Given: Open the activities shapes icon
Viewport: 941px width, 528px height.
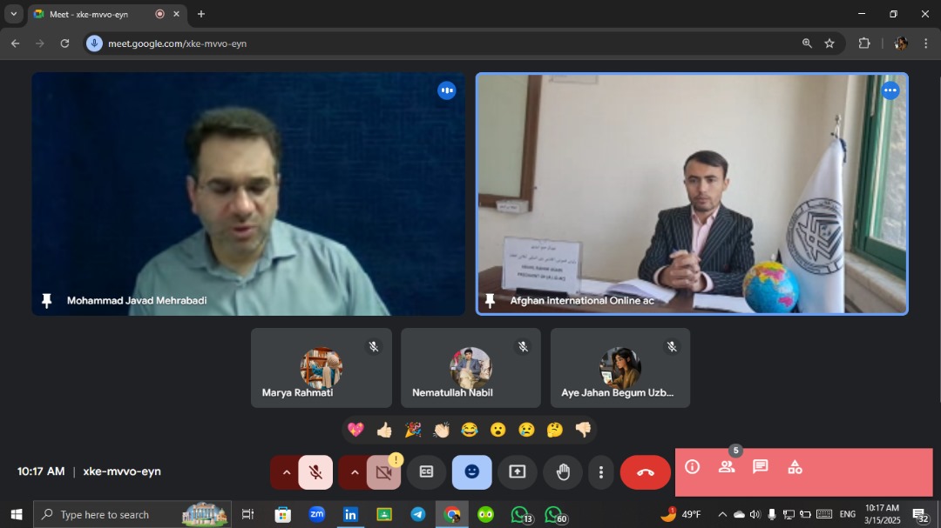Looking at the screenshot, I should pos(795,467).
